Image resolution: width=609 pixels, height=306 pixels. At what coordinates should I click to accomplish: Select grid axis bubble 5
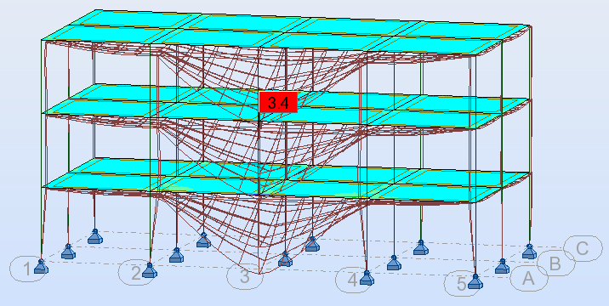pyautogui.click(x=461, y=284)
